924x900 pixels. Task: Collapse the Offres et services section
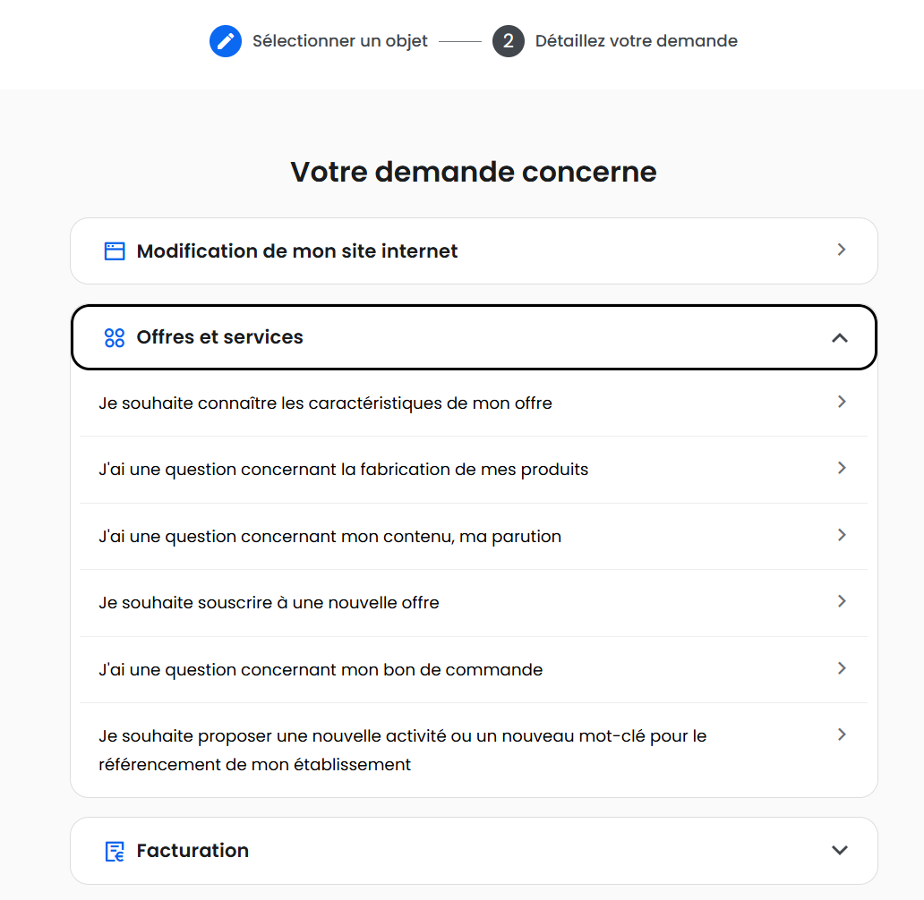(x=839, y=337)
